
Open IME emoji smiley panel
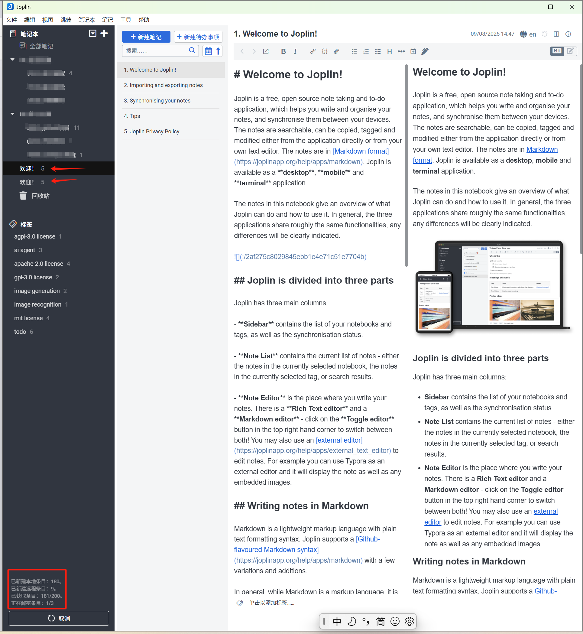click(395, 621)
